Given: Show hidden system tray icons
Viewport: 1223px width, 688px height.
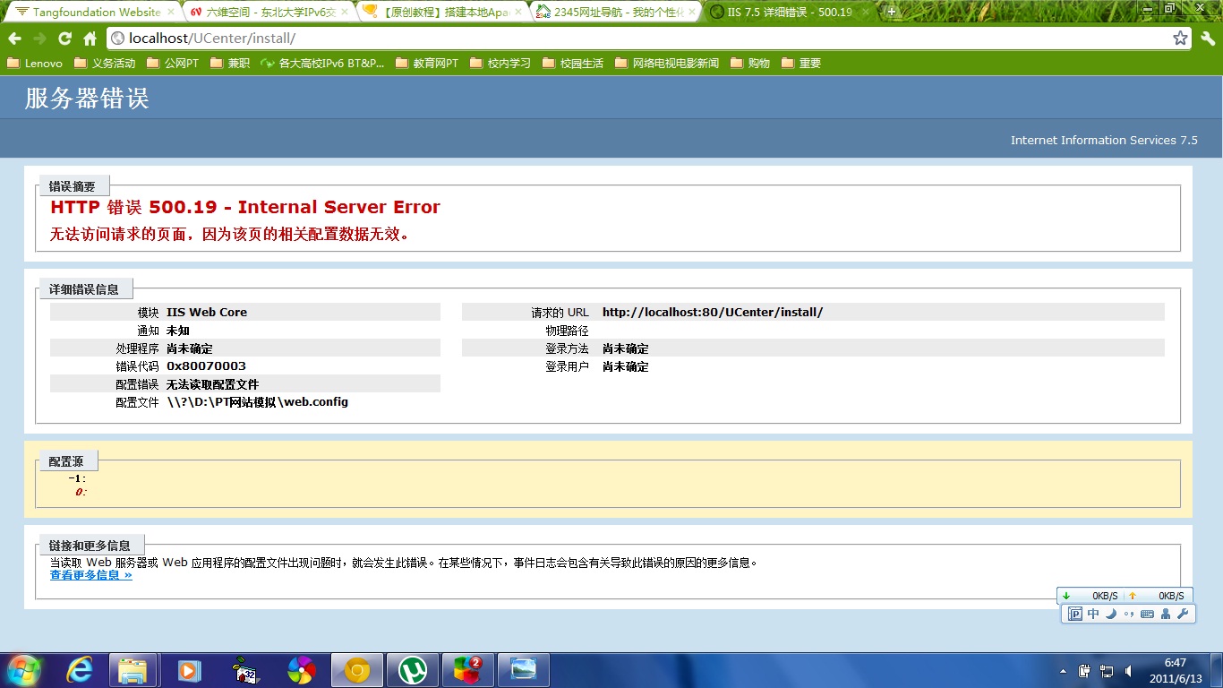Looking at the screenshot, I should point(1063,671).
